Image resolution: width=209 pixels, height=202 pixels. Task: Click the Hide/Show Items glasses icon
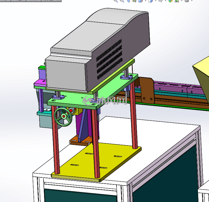click(x=161, y=1)
